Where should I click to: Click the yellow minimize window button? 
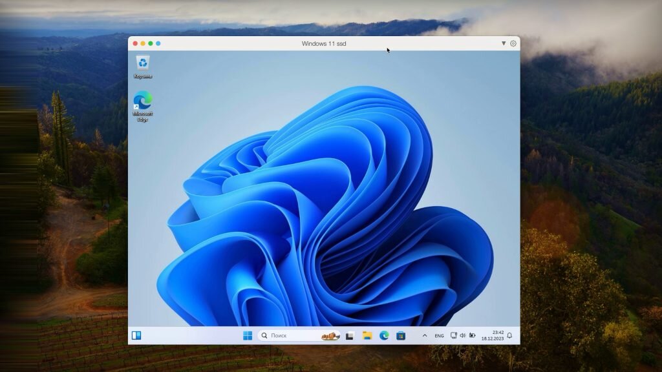(x=143, y=43)
